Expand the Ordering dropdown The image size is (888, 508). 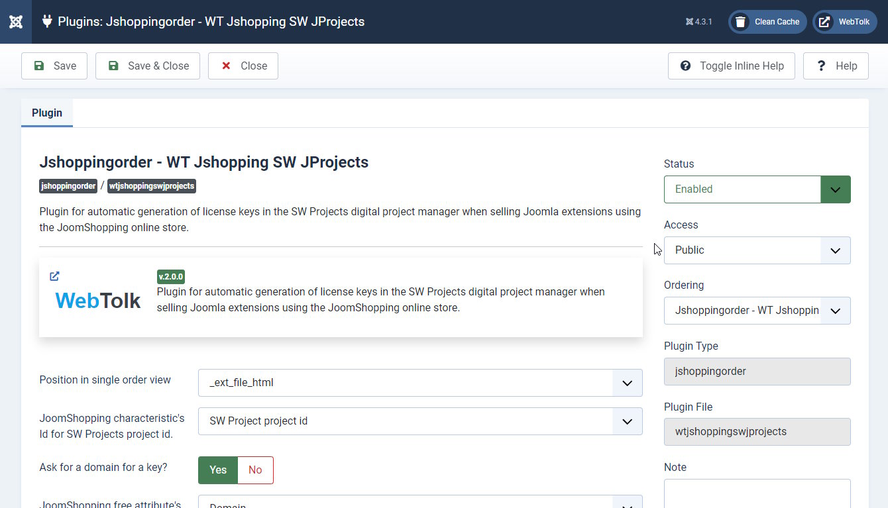coord(757,311)
